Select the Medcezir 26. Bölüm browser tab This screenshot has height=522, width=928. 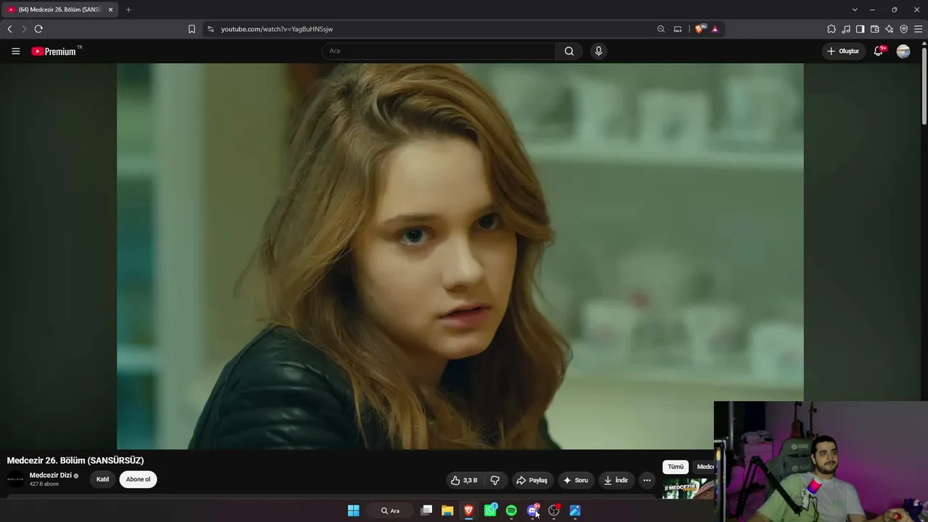click(60, 9)
